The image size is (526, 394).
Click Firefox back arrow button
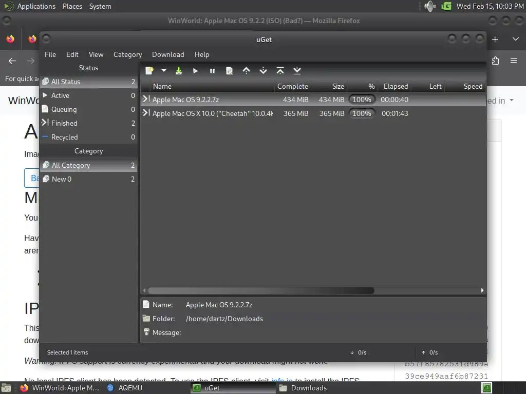tap(12, 61)
